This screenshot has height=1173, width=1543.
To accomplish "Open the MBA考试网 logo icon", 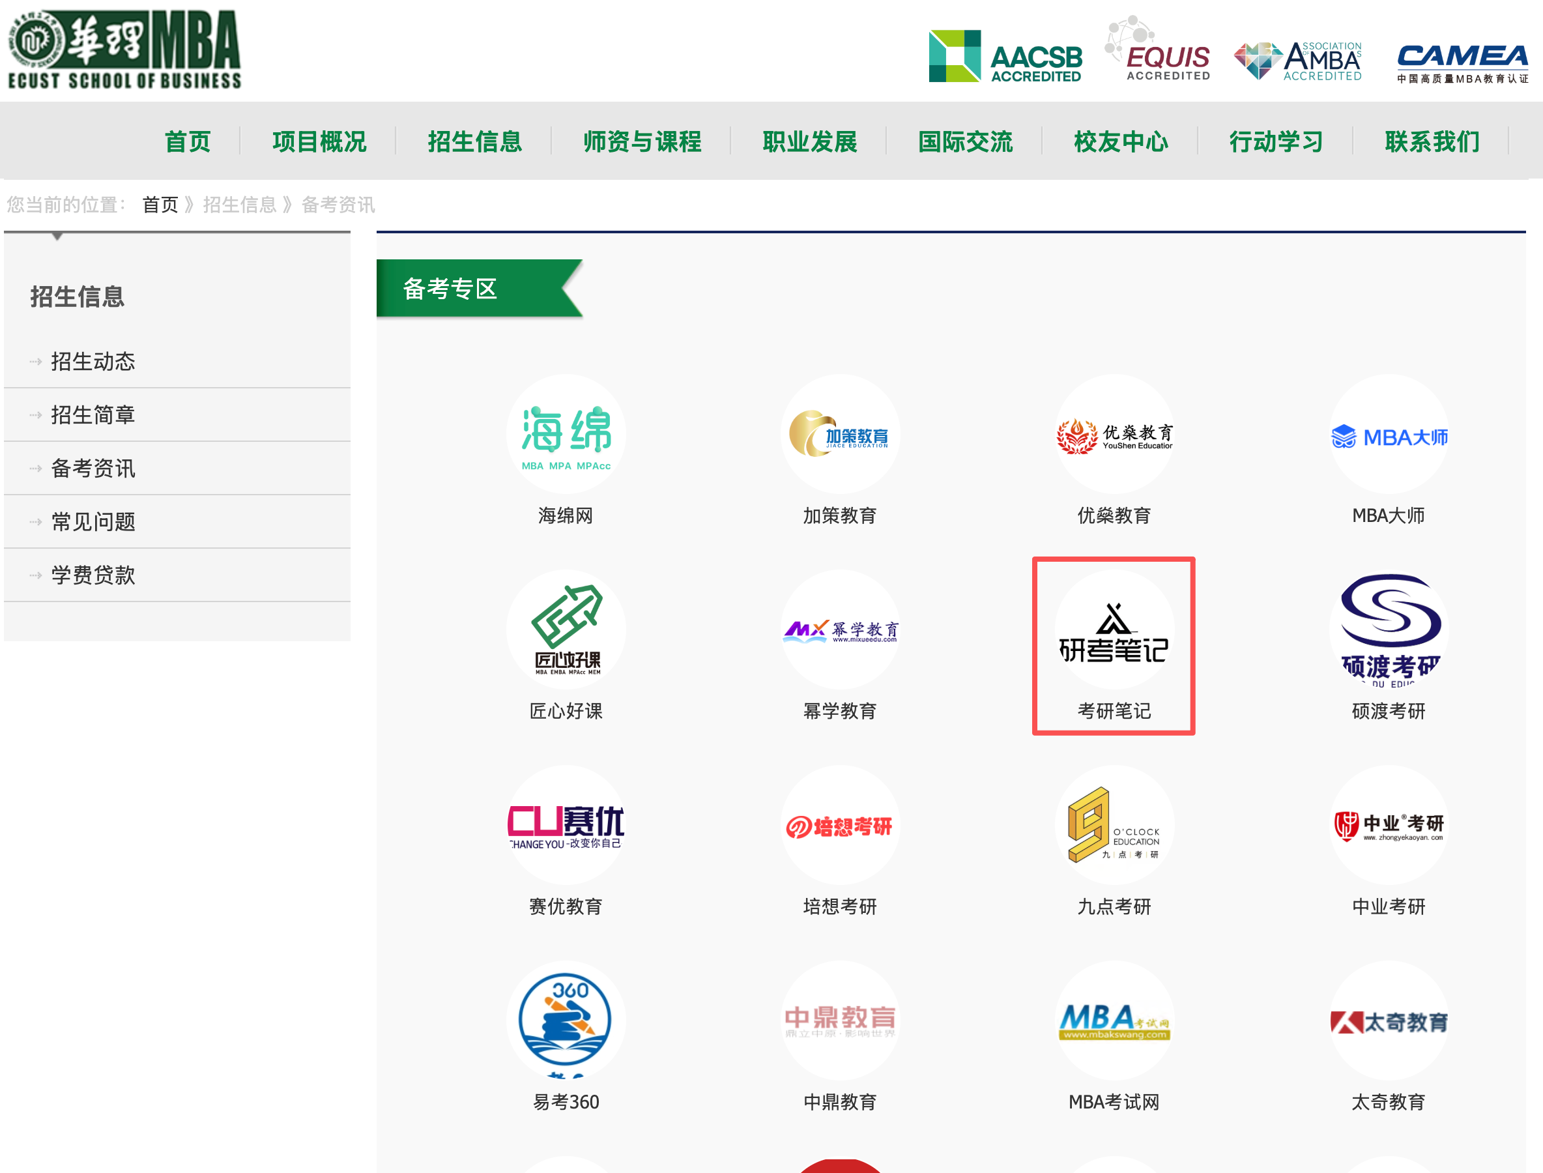I will [1114, 1021].
